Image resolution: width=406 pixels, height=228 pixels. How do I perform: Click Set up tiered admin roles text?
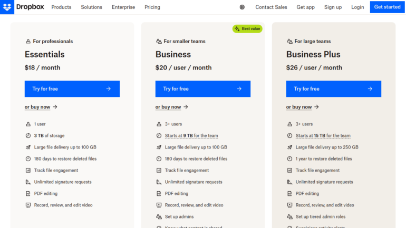pos(320,216)
